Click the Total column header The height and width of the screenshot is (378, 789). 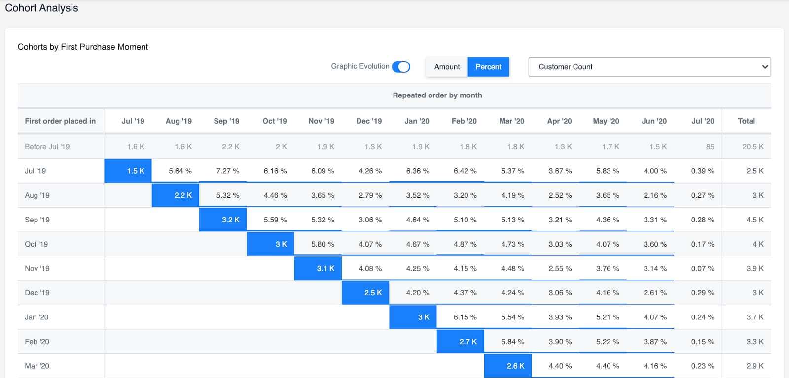click(746, 121)
